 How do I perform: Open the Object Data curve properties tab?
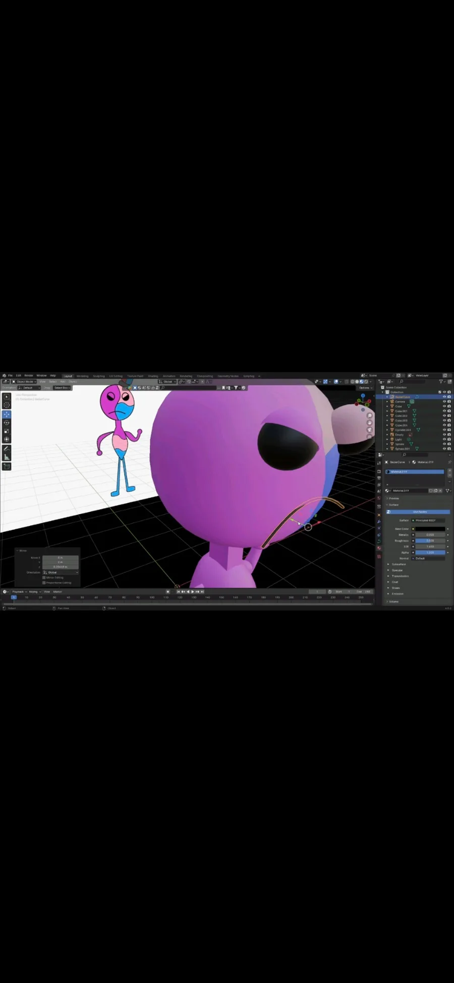(x=379, y=541)
